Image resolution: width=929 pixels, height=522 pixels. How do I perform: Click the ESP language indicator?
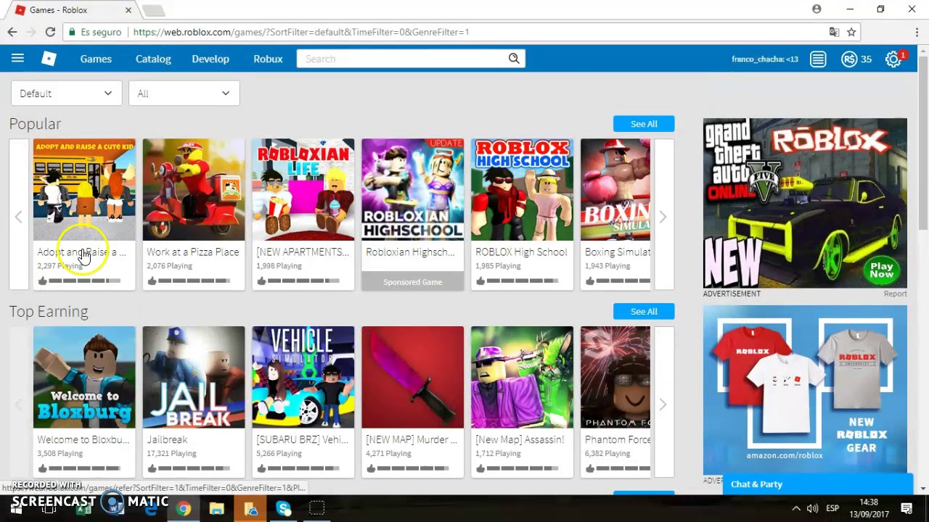pos(832,508)
